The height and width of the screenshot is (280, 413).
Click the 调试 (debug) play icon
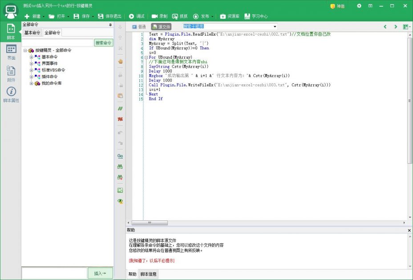tap(132, 16)
